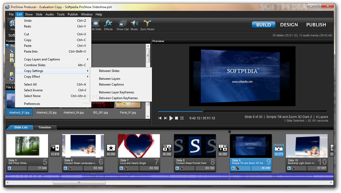Toggle fullscreen preview icon
This screenshot has width=341, height=193.
[x=182, y=118]
